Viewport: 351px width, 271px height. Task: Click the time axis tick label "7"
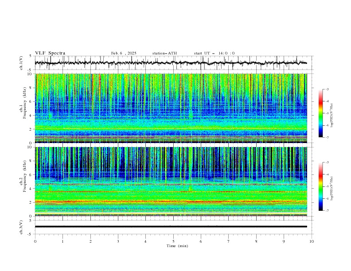click(x=229, y=241)
